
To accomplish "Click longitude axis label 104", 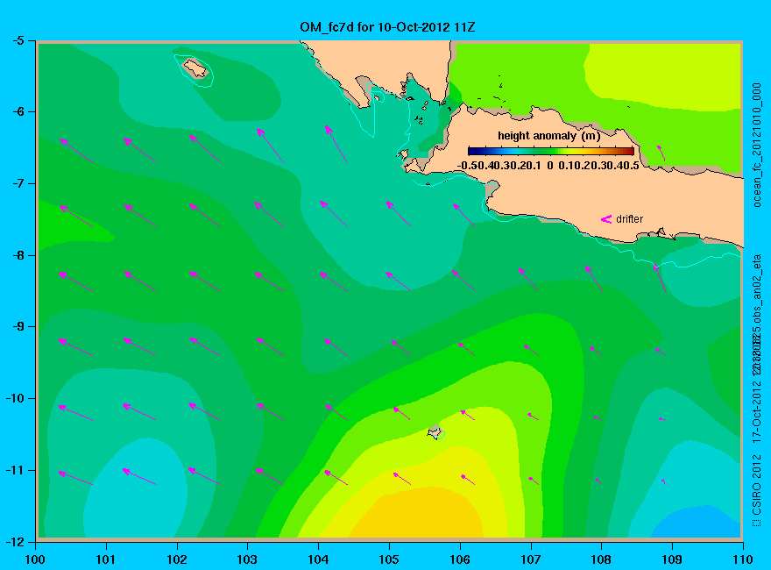I will click(318, 559).
